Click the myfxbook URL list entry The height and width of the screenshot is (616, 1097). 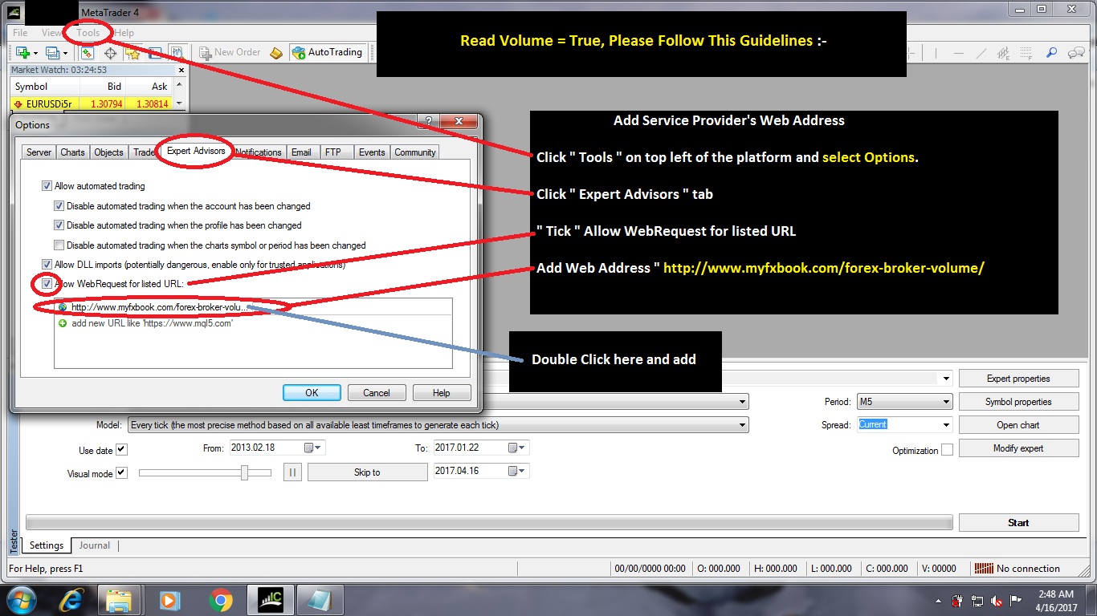pos(253,307)
